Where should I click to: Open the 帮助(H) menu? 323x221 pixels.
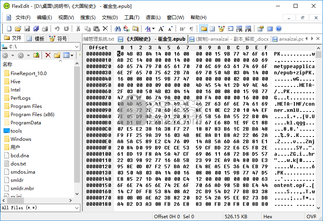(x=198, y=18)
